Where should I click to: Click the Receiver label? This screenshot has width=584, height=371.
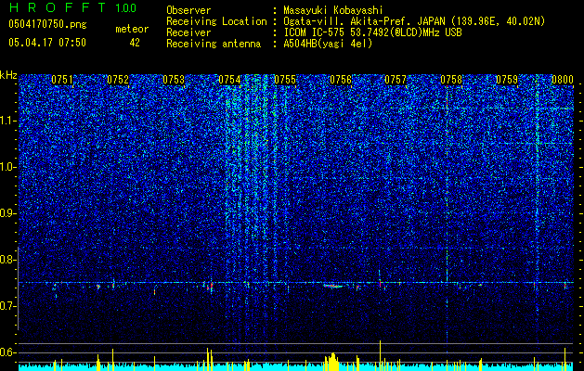point(188,32)
